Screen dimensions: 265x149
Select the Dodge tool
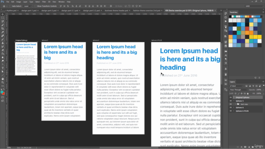[2, 61]
